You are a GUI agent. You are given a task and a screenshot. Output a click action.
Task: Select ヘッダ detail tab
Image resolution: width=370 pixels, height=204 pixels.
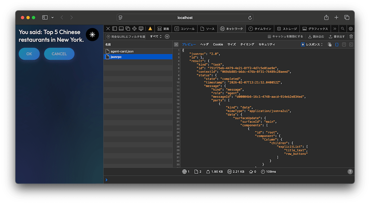tap(204, 44)
